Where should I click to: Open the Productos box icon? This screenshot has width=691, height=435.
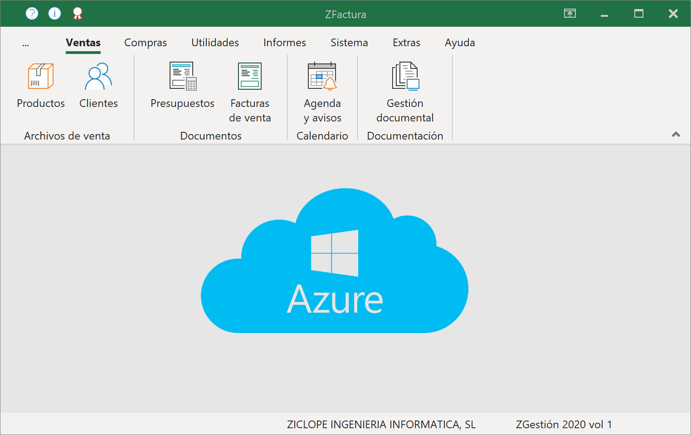point(41,76)
